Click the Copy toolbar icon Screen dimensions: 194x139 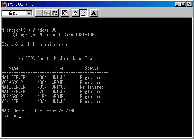pos(47,13)
